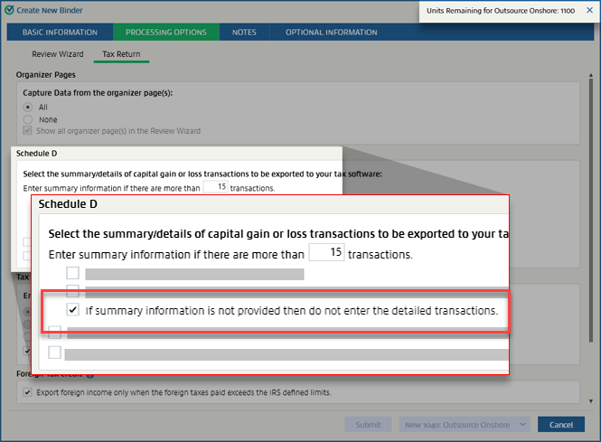The width and height of the screenshot is (601, 442).
Task: Click 'Capture Data from the organizer page(s):' label
Action: (x=98, y=93)
